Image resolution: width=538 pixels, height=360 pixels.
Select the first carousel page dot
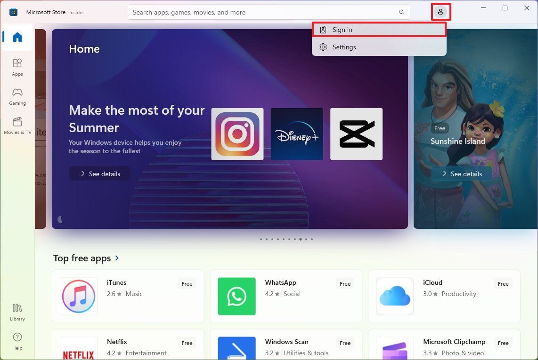(261, 239)
